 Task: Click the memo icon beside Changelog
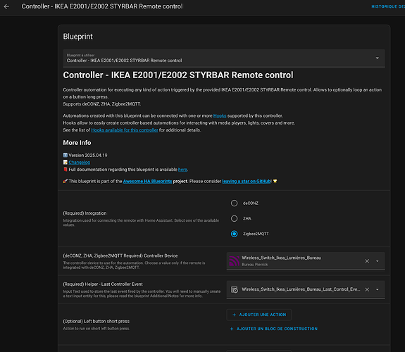pyautogui.click(x=66, y=162)
